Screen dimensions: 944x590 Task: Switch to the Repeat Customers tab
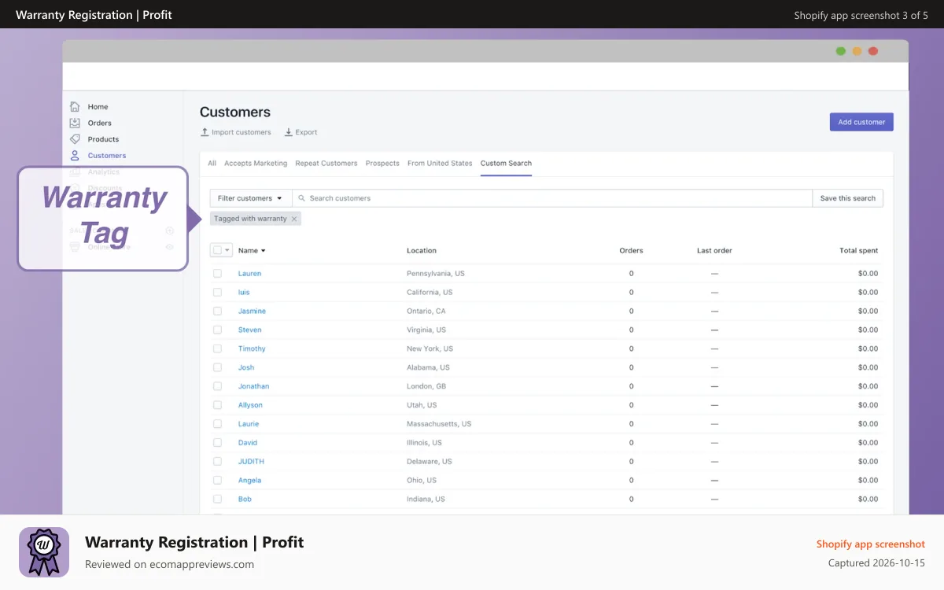[326, 164]
